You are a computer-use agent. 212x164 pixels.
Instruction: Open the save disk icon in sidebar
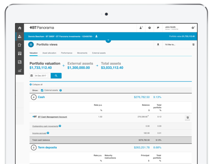(20, 62)
